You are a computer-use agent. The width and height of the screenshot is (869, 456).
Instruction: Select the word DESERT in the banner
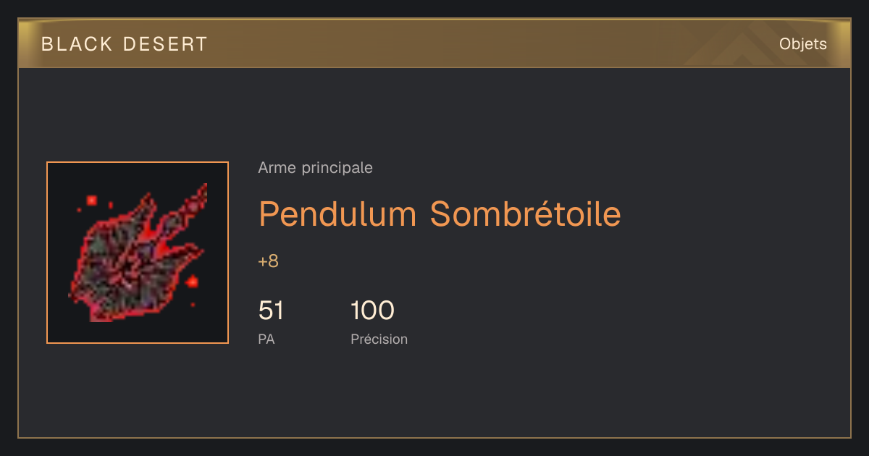tap(166, 44)
